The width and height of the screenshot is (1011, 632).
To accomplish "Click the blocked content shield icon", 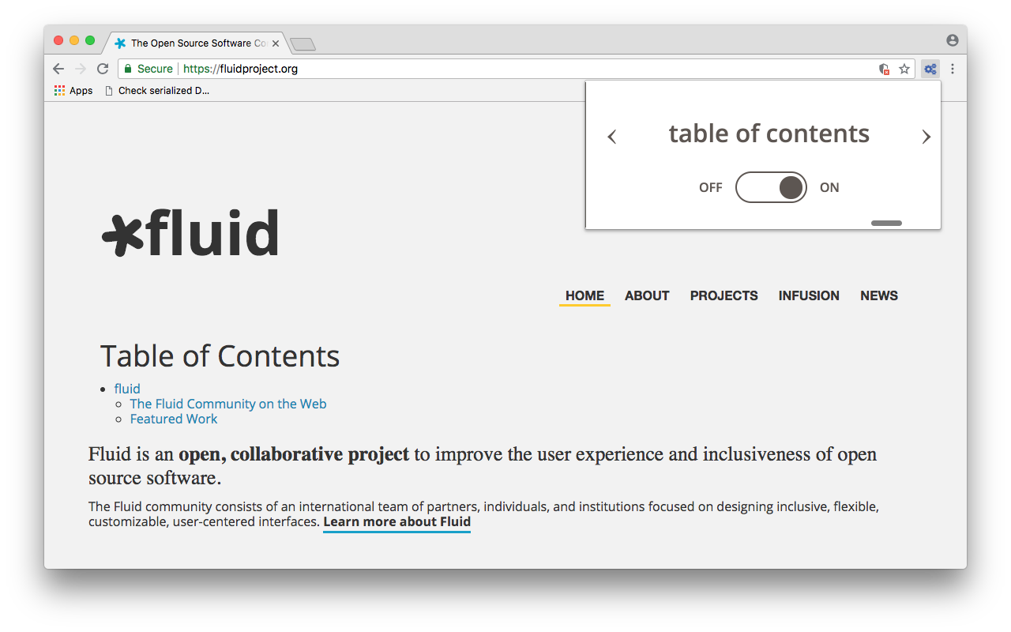I will (x=885, y=69).
